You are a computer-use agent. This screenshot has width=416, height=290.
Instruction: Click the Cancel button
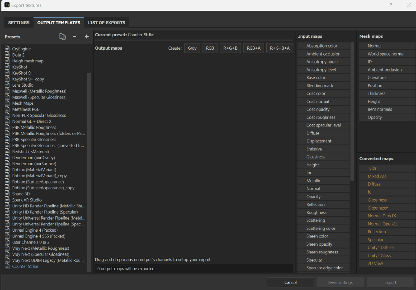coord(290,282)
